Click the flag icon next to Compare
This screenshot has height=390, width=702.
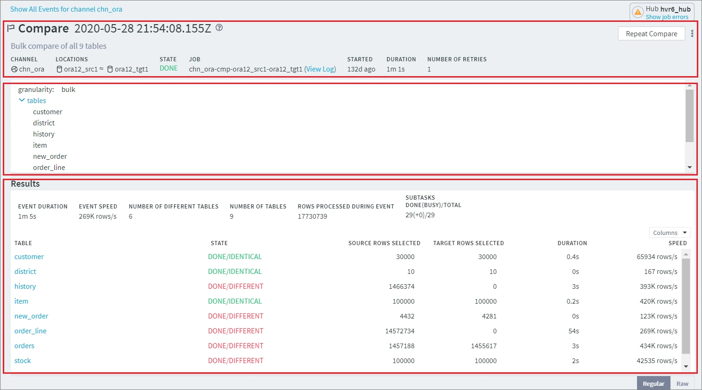11,29
